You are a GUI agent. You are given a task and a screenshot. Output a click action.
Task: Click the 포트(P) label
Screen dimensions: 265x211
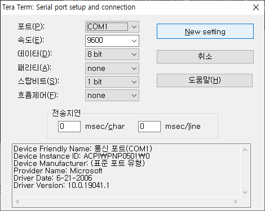[x=31, y=26]
